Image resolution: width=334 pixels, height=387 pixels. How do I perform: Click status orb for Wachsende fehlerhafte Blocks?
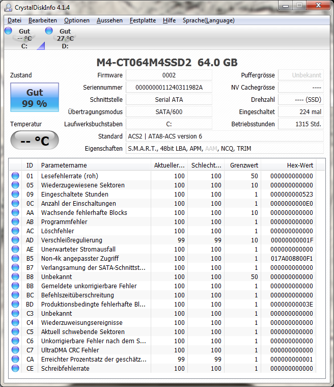click(x=15, y=212)
